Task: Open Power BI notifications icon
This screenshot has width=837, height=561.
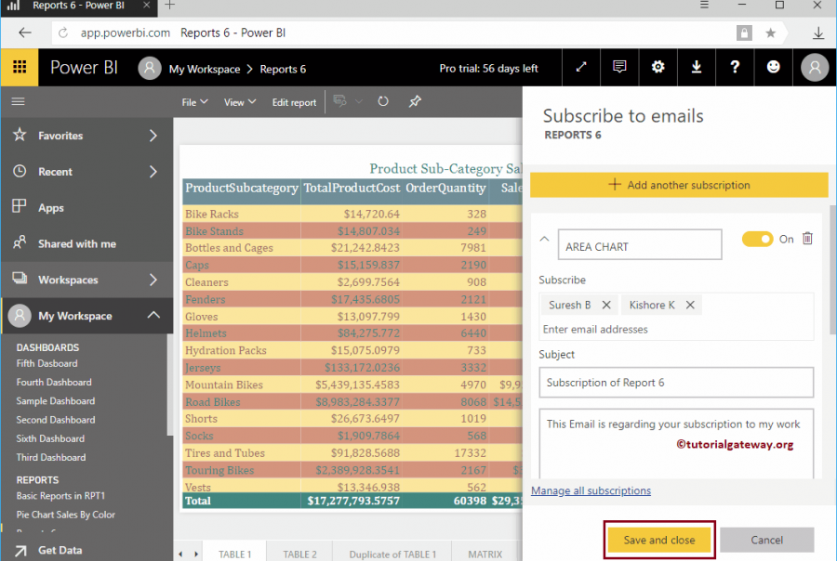Action: tap(619, 67)
